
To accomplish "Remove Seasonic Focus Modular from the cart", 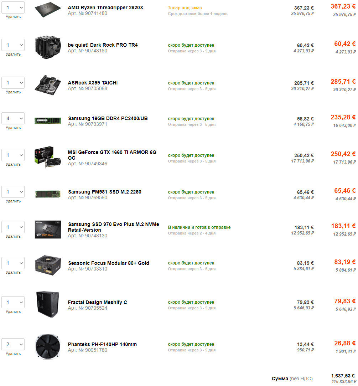I will point(13,272).
